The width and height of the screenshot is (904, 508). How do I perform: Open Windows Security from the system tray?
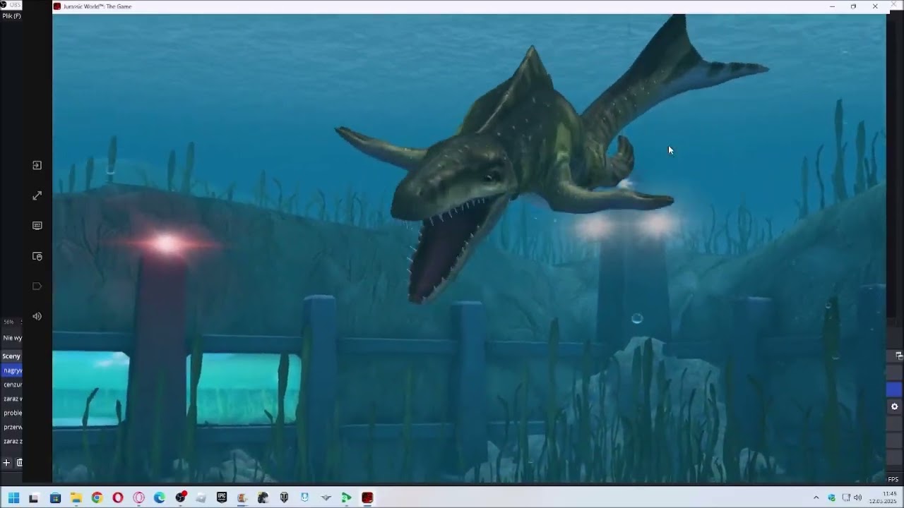831,498
